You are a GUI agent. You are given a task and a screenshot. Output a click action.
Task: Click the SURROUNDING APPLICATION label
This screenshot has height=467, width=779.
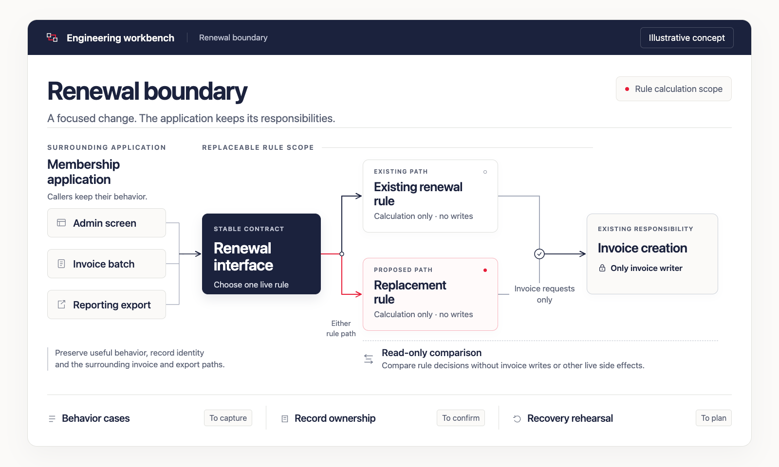click(107, 147)
